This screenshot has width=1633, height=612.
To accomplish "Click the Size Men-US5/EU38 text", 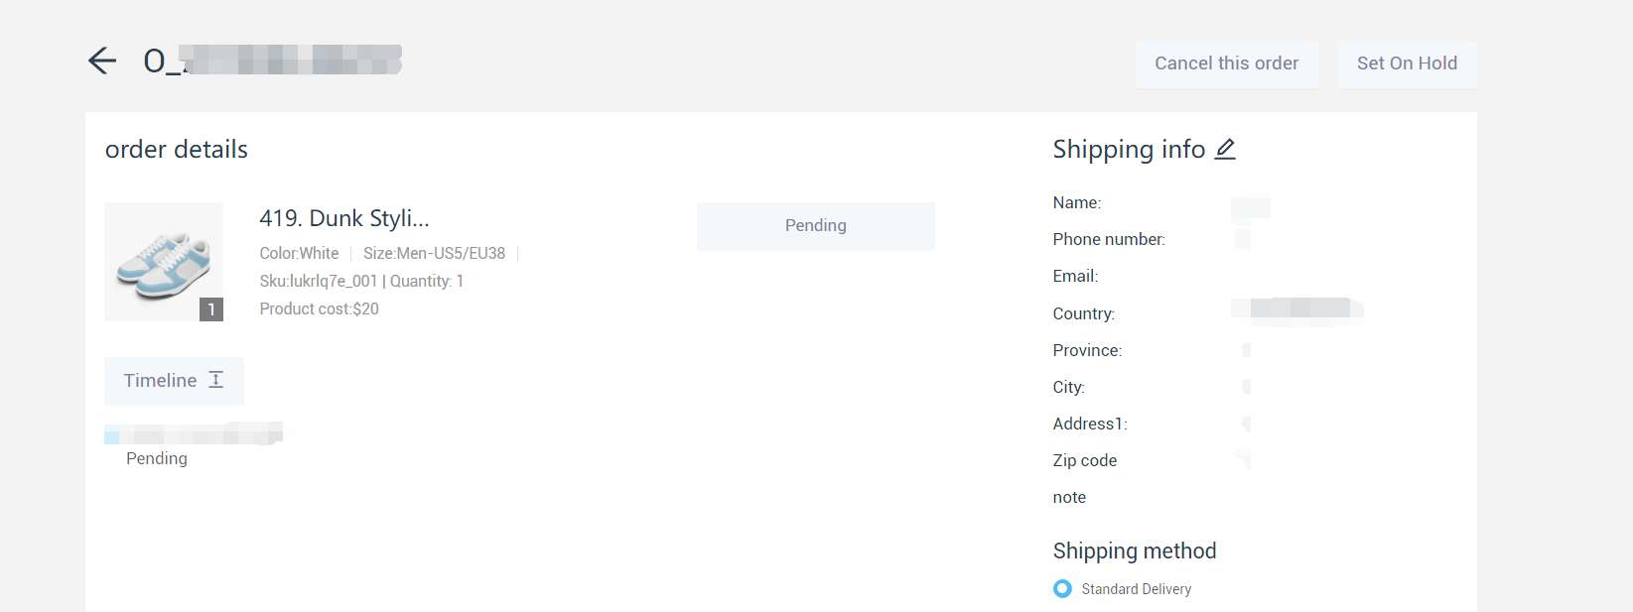I will (434, 254).
